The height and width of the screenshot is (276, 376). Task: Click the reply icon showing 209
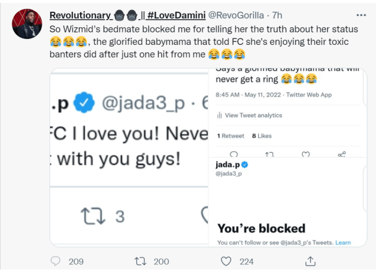(x=56, y=261)
